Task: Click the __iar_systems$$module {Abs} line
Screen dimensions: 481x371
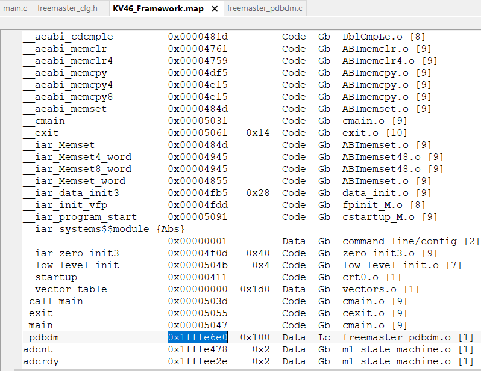Action: coord(104,229)
